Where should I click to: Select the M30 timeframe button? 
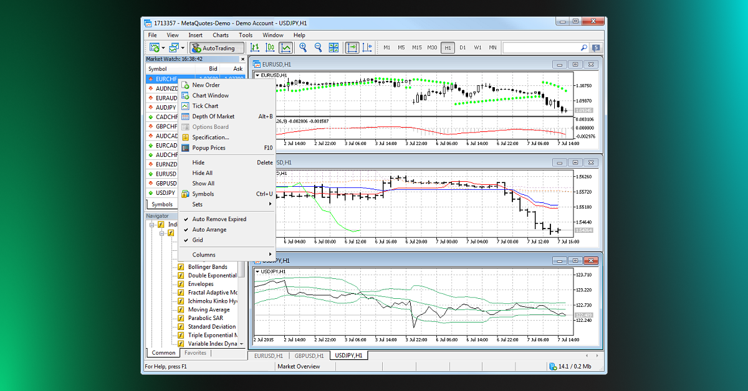(x=432, y=48)
